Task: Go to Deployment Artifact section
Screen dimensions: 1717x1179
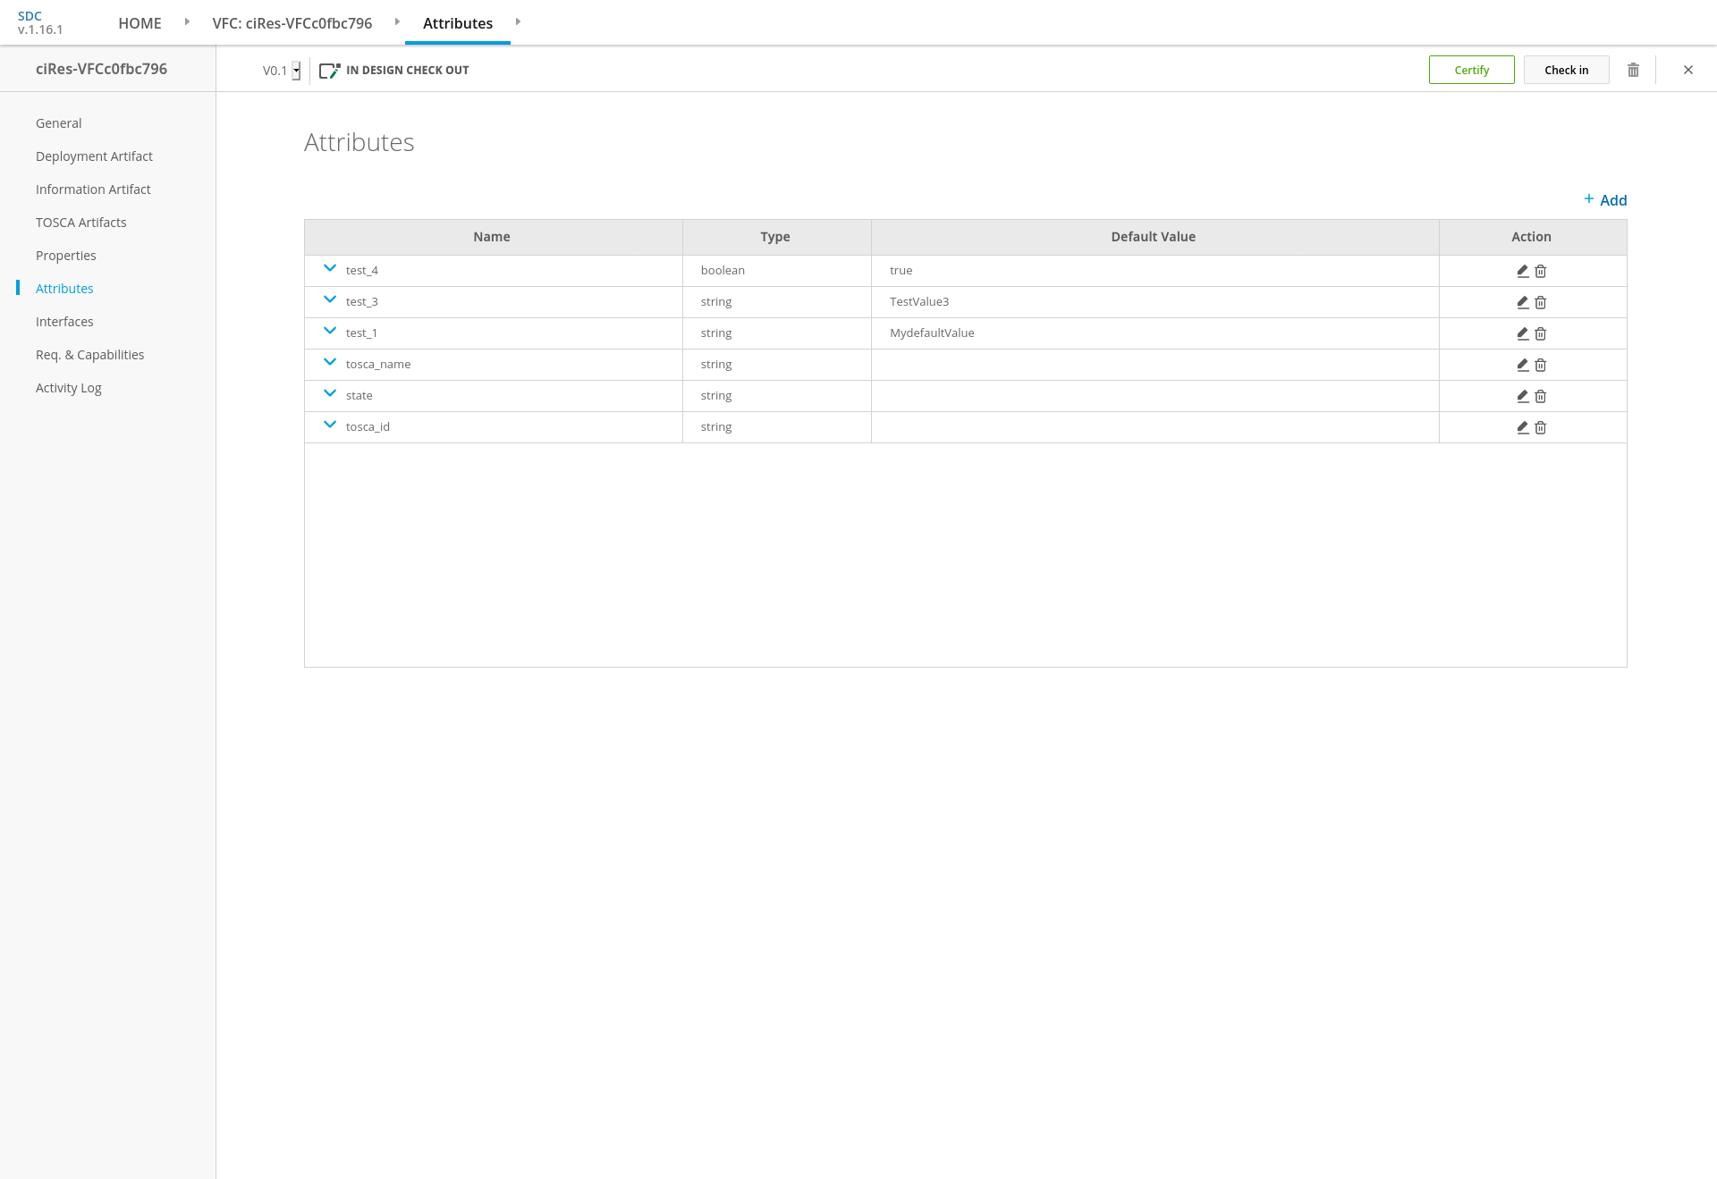Action: click(x=94, y=156)
